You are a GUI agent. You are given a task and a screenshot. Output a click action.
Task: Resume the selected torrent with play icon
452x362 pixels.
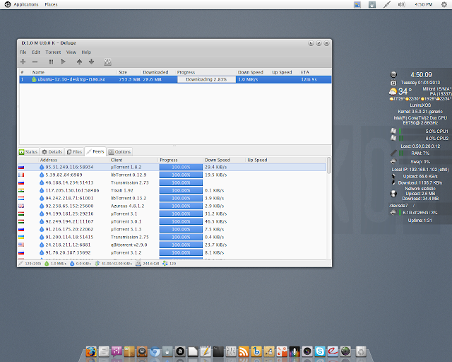[x=63, y=62]
